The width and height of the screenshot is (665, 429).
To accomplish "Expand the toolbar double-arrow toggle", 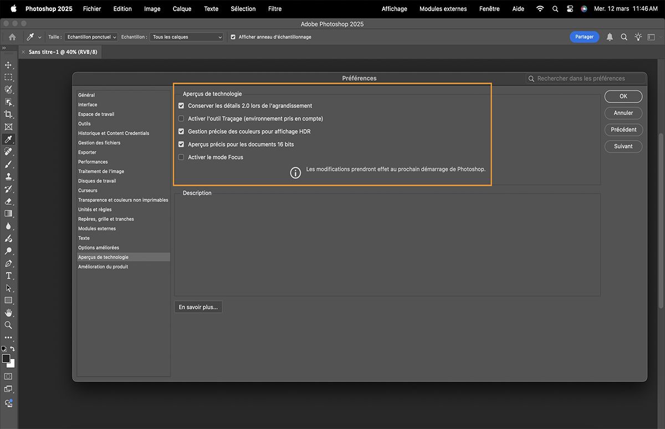I will [4, 48].
